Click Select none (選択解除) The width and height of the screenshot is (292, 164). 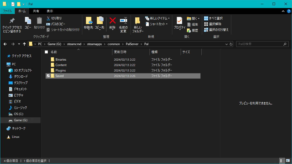(x=213, y=24)
